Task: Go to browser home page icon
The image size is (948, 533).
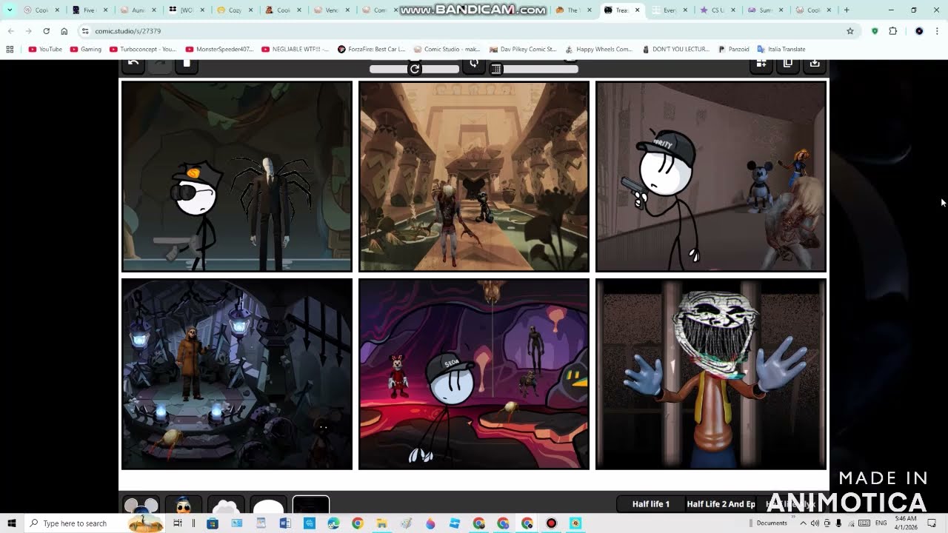Action: 64,31
